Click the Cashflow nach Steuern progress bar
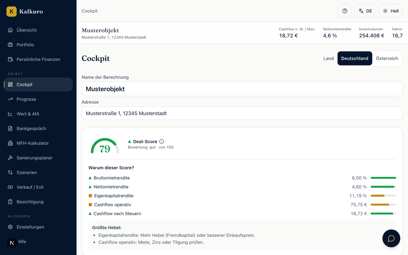408x255 pixels. point(383,214)
